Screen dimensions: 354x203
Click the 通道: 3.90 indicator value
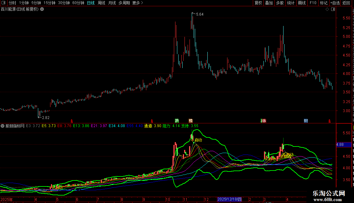153,126
